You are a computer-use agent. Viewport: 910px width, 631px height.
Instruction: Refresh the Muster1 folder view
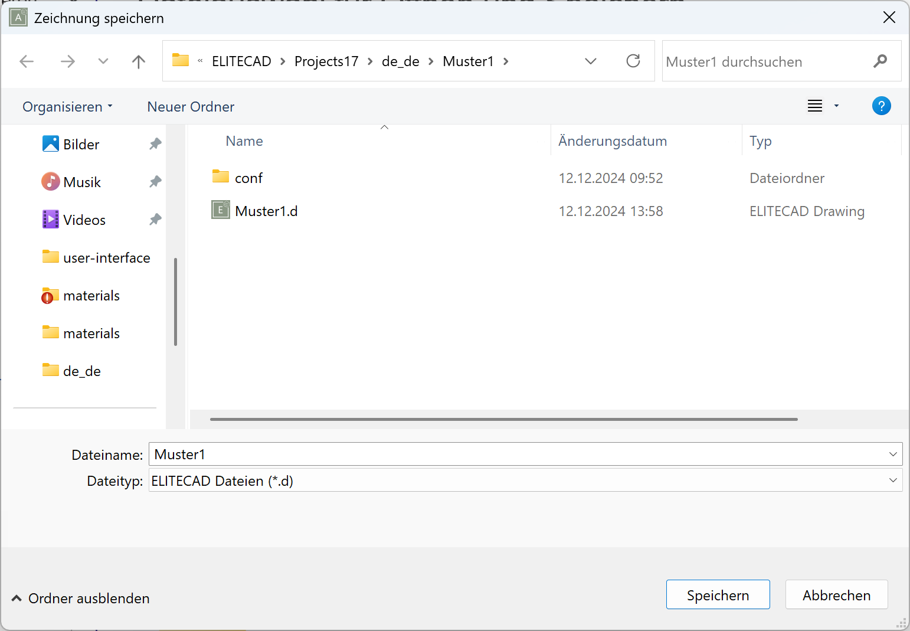tap(633, 61)
